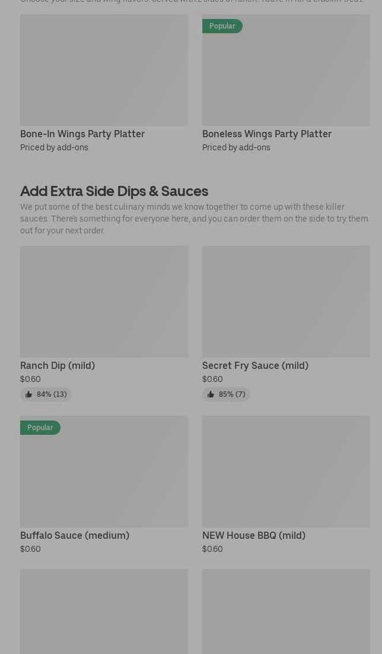
Task: Open NEW House BBQ (mild) image card
Action: coord(286,471)
